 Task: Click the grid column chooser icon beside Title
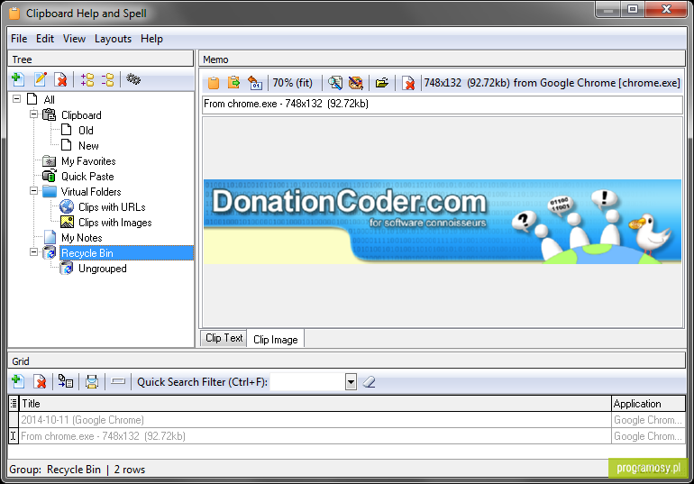click(14, 404)
